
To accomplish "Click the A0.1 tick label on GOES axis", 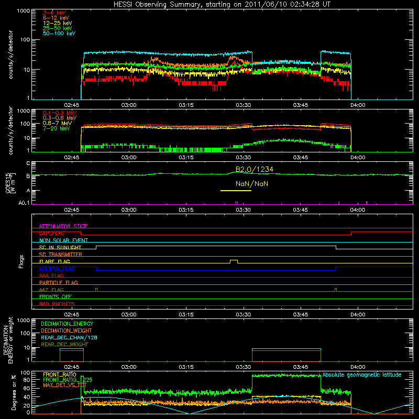I will click(24, 203).
